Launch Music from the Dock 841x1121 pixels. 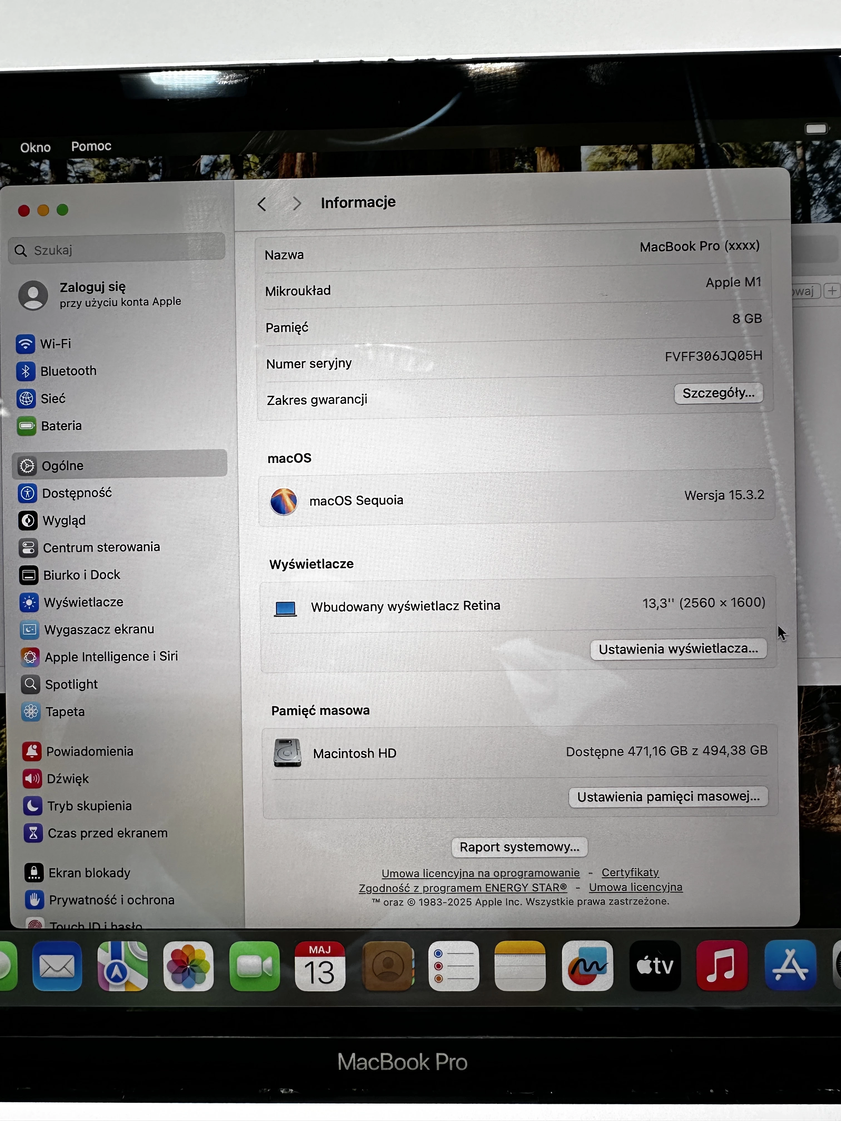point(722,965)
